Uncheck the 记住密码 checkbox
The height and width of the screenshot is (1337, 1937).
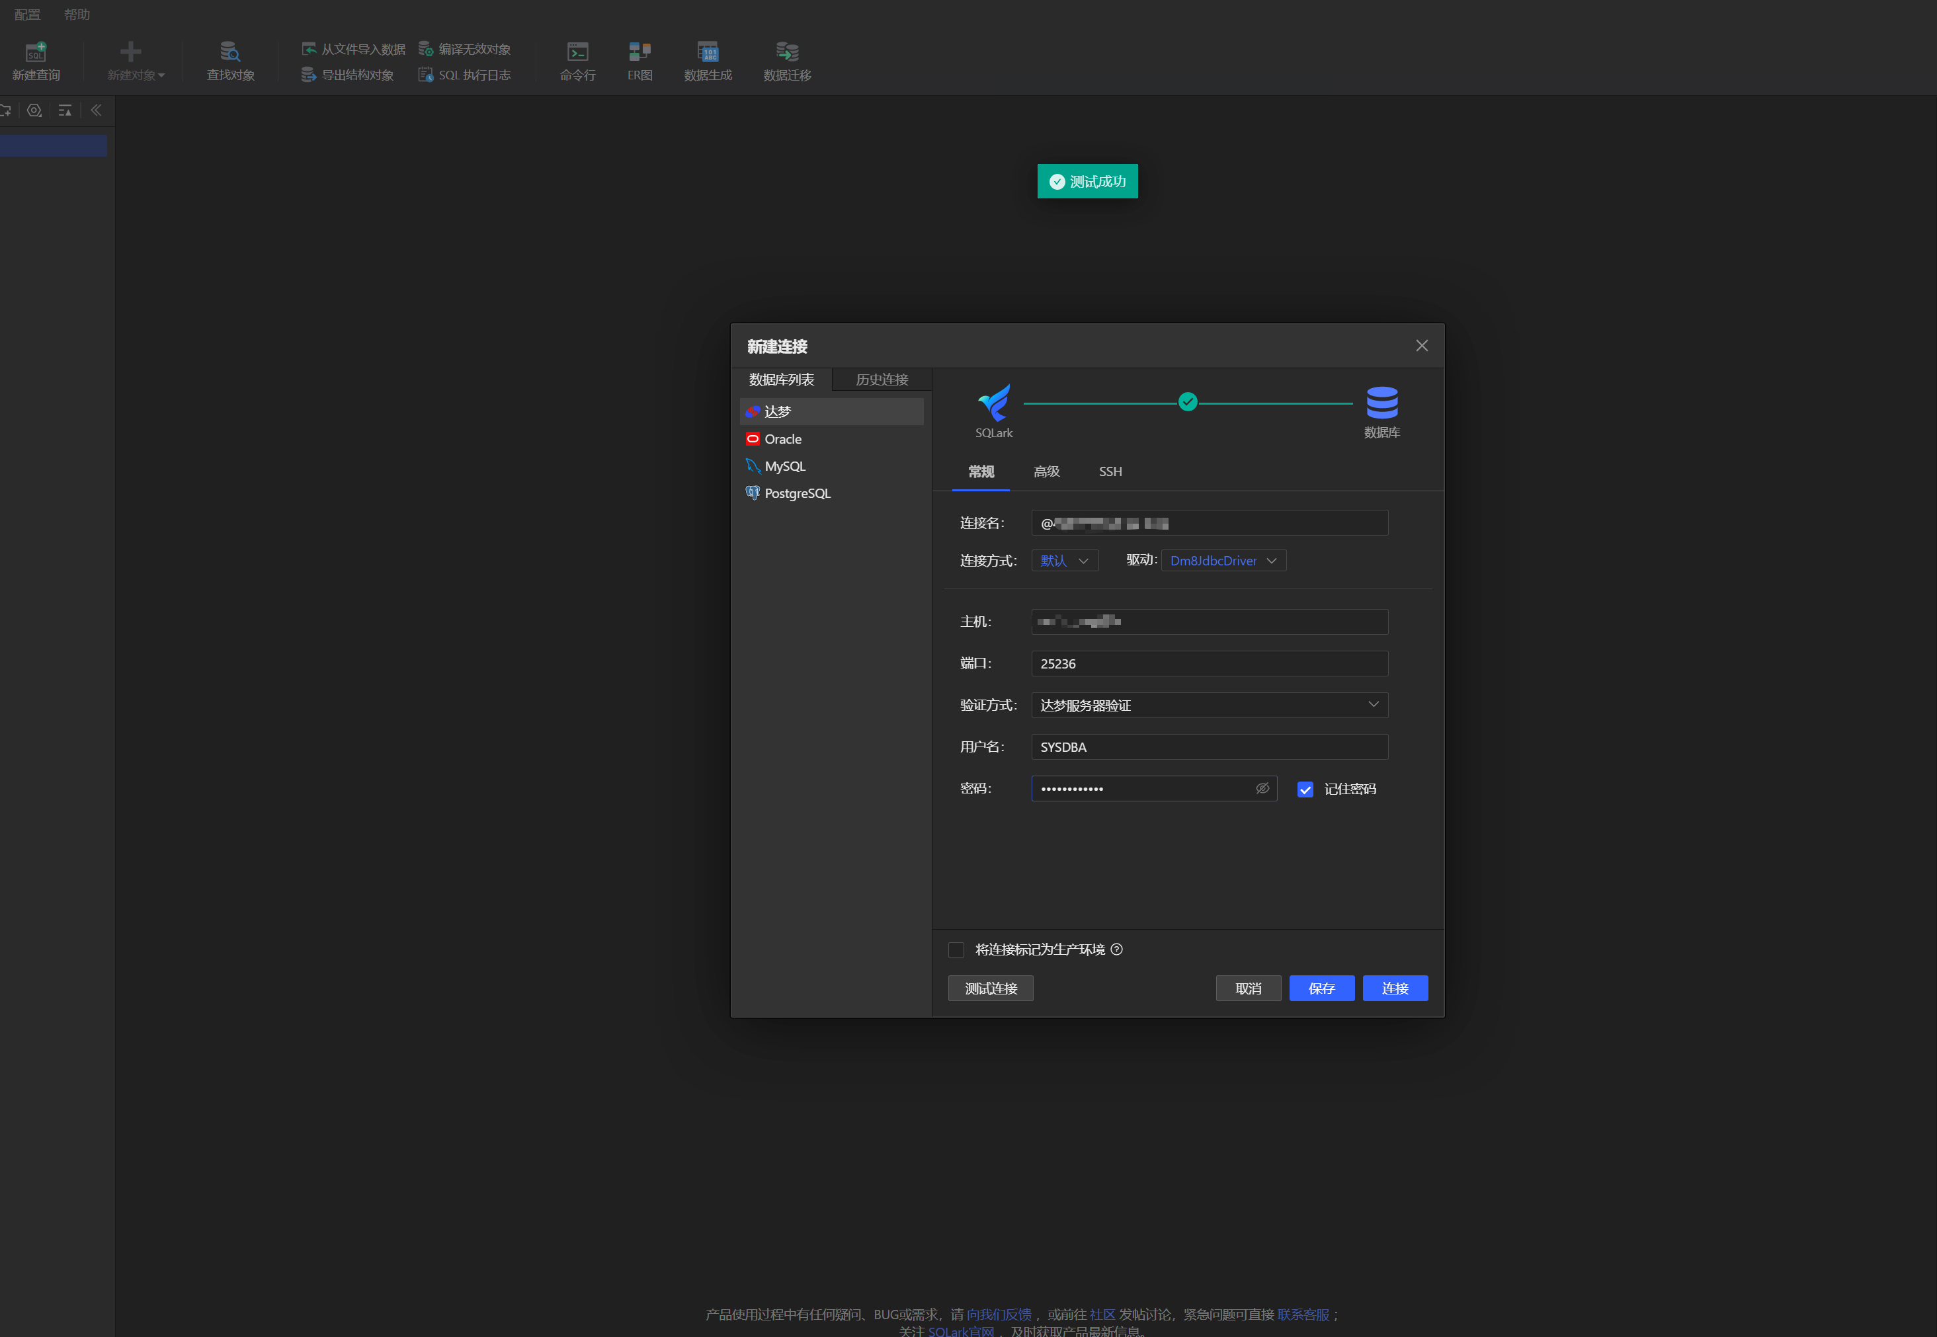(1305, 789)
